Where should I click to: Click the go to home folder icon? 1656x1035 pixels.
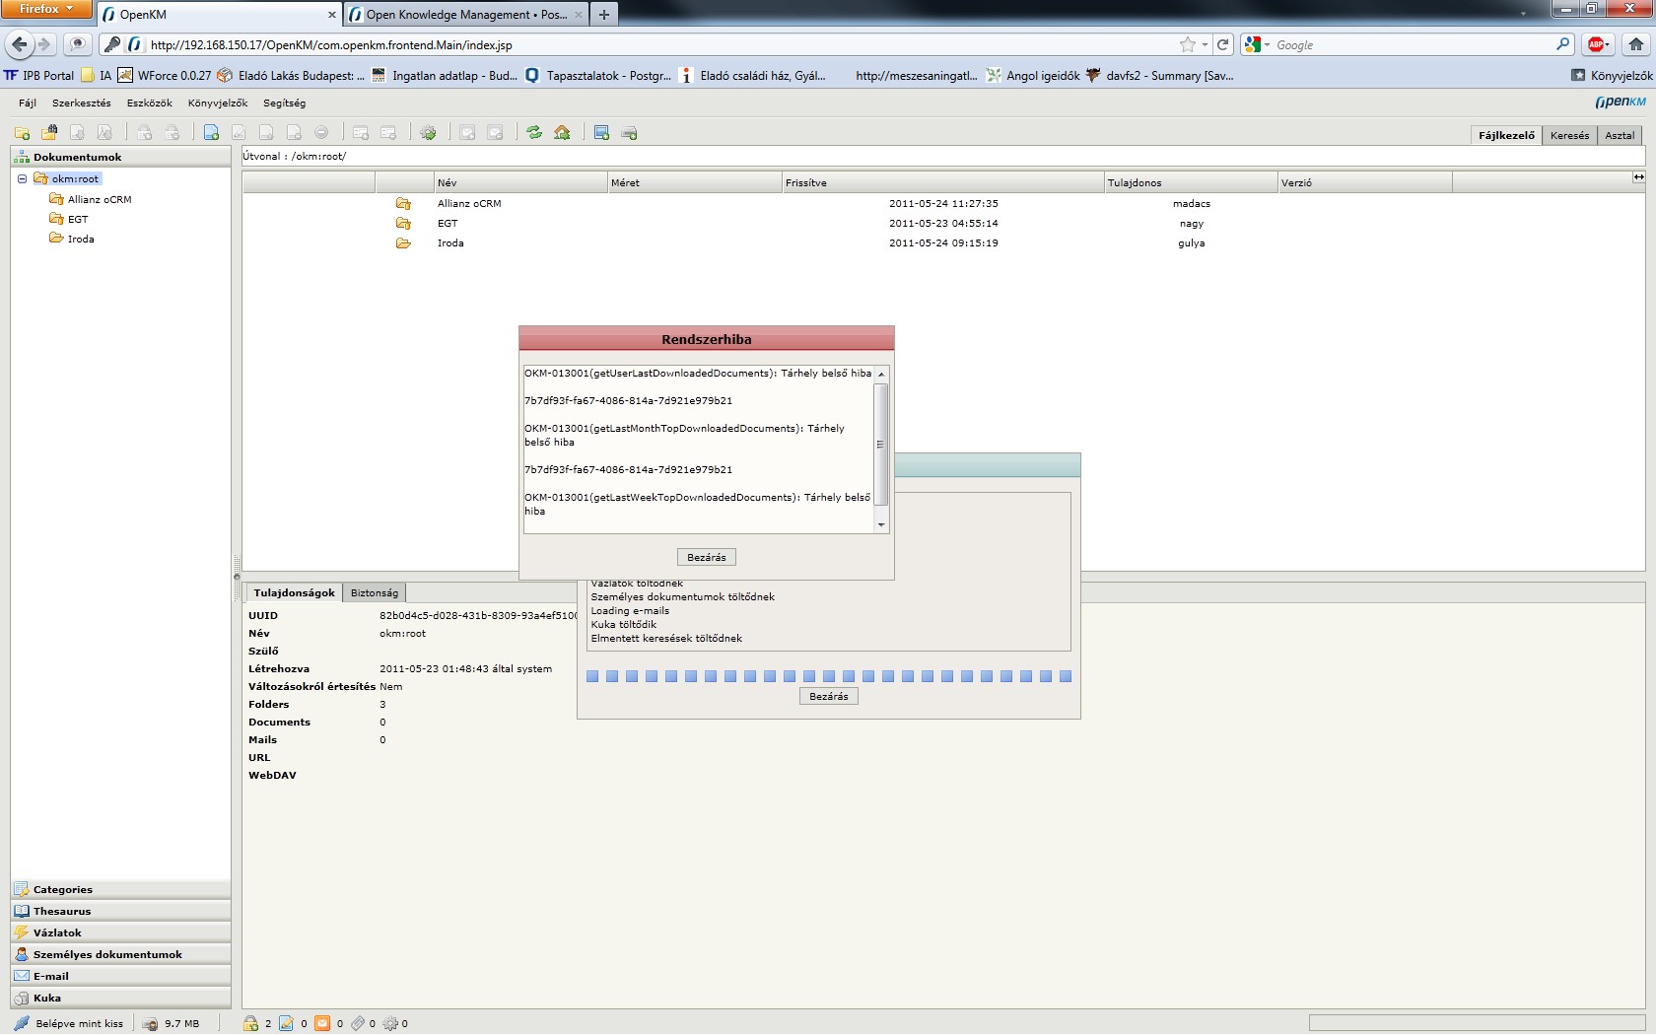tap(562, 133)
